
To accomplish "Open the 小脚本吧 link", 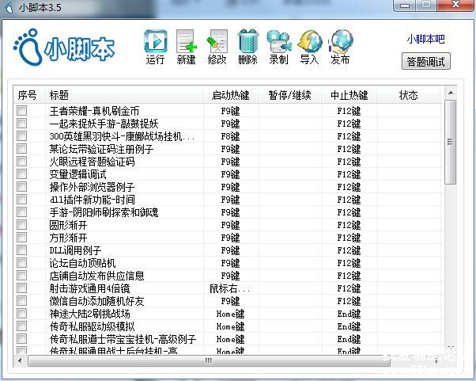I will 425,39.
